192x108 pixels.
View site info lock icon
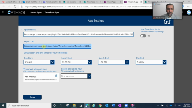[x=22, y=7]
